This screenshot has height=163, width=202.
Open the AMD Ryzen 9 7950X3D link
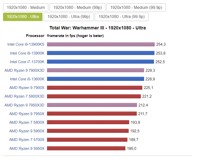24,105
